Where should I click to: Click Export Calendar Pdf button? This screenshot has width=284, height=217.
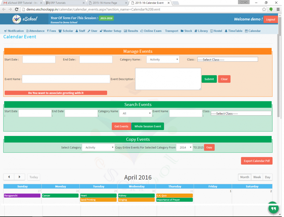pos(257,161)
